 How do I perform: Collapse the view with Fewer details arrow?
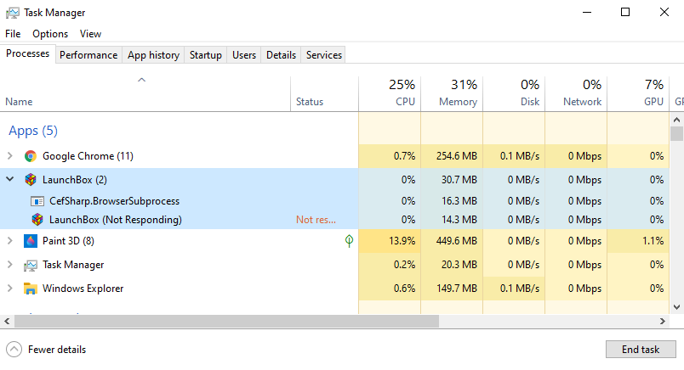click(x=14, y=349)
